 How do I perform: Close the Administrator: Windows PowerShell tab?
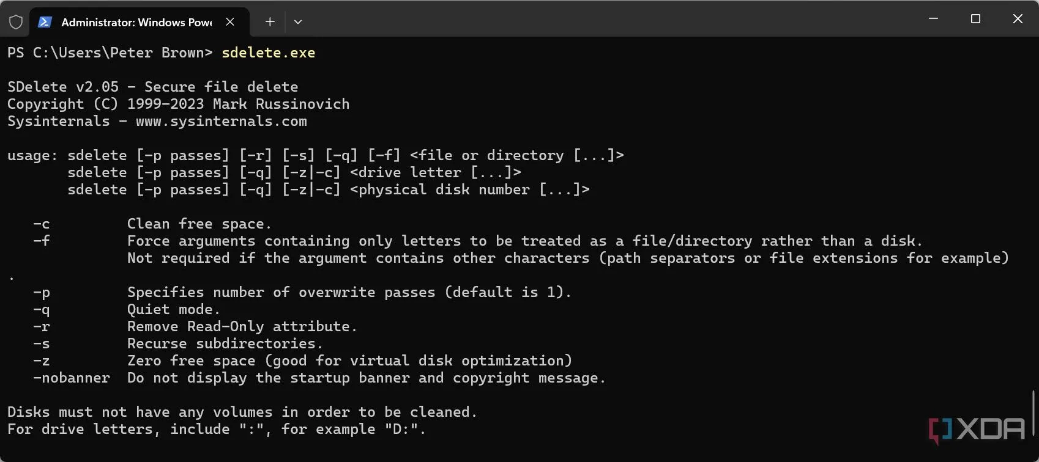[230, 22]
